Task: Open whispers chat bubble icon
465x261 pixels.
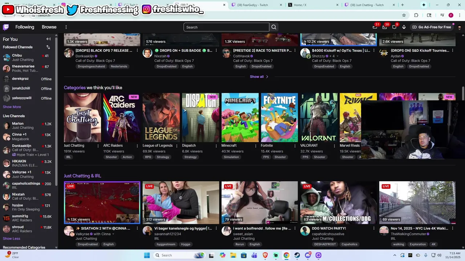Action: point(394,27)
